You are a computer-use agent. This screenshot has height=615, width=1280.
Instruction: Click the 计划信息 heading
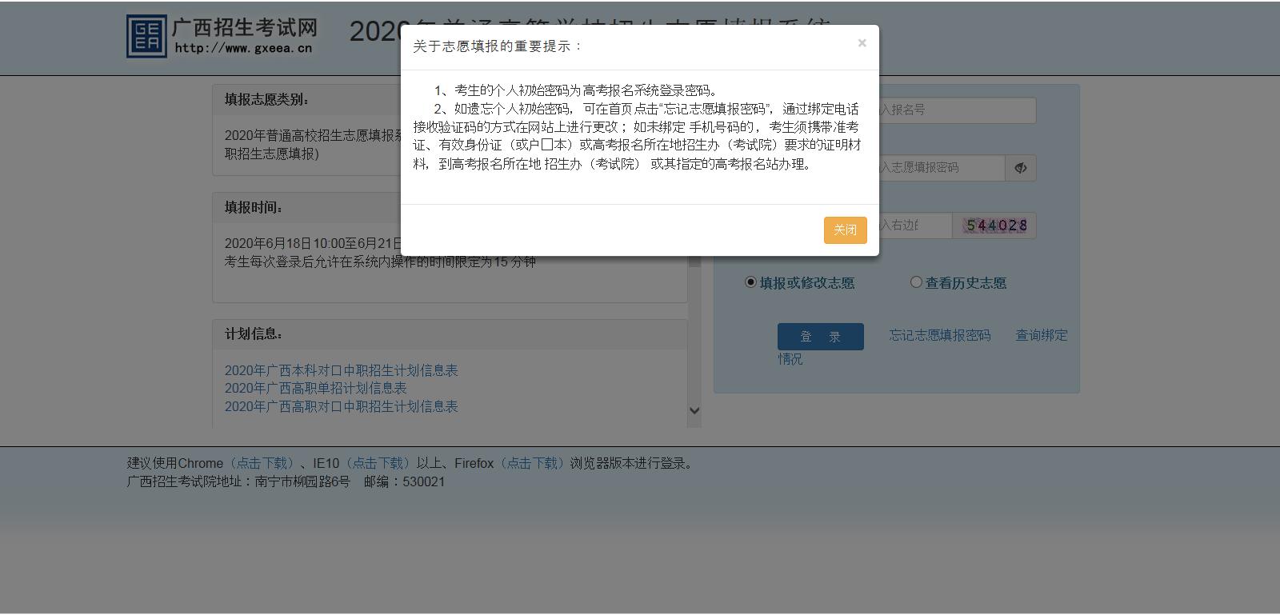click(254, 334)
